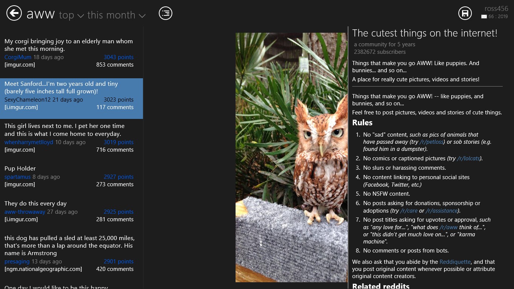Select the 'Meet Sanford' highlighted post
514x289 pixels.
(71, 99)
